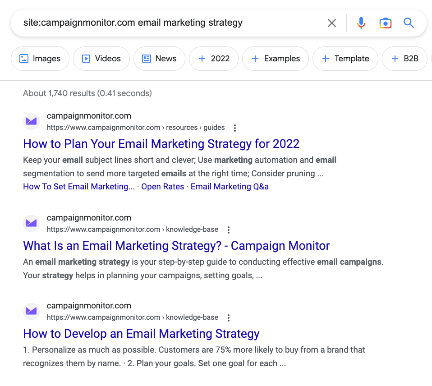
Task: Click the search input field text
Action: pos(133,23)
